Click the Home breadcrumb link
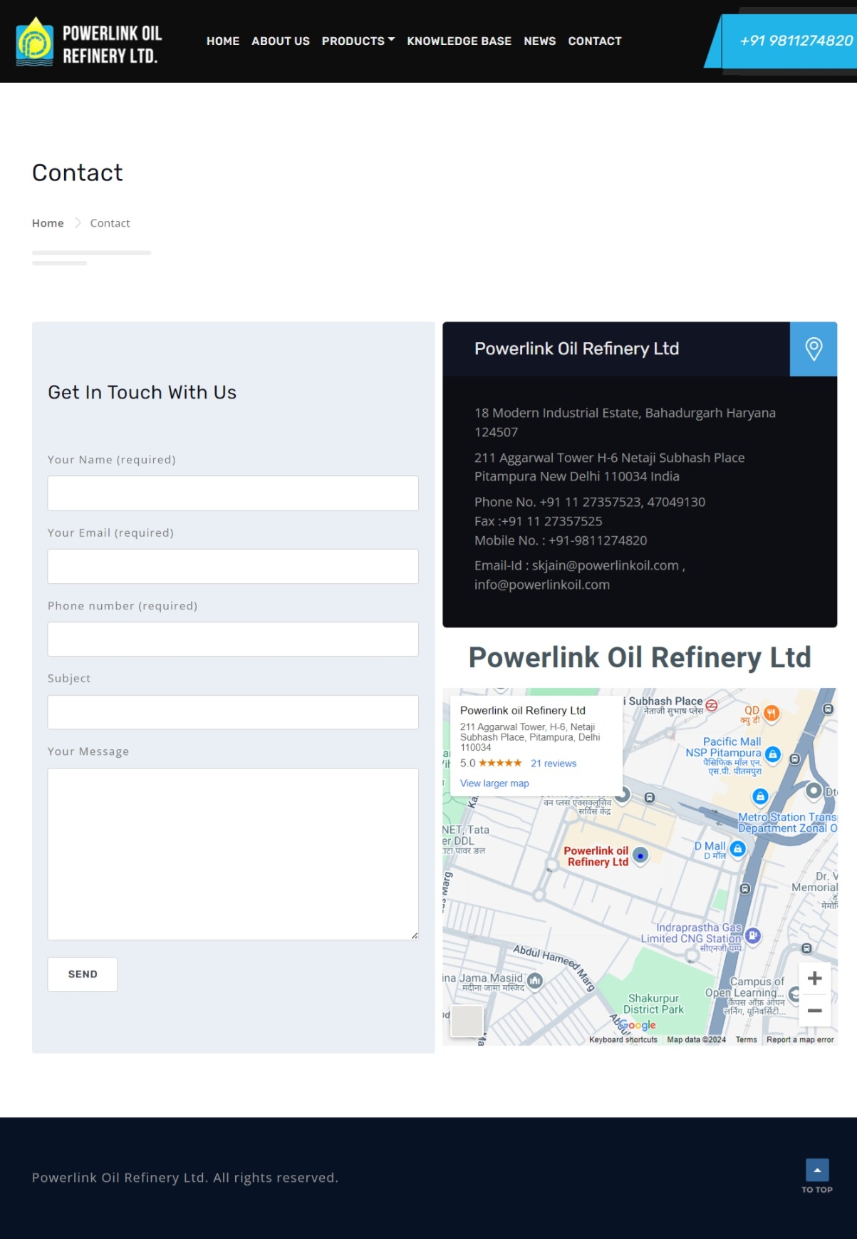857x1239 pixels. click(48, 223)
